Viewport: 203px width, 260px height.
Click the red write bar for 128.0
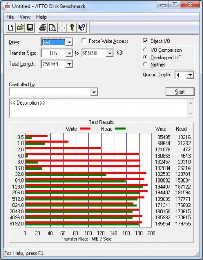point(87,185)
